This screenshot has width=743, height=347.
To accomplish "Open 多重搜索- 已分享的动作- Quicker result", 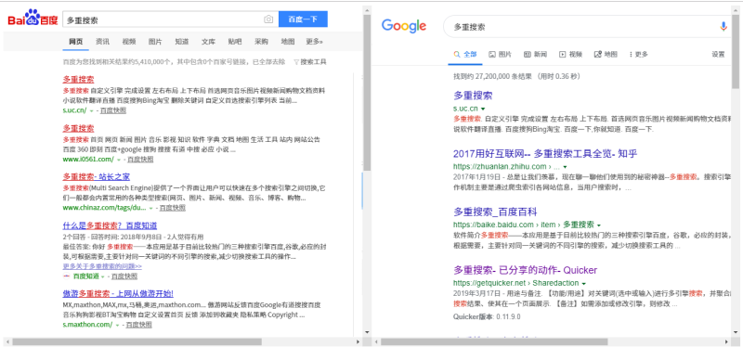I will click(526, 270).
